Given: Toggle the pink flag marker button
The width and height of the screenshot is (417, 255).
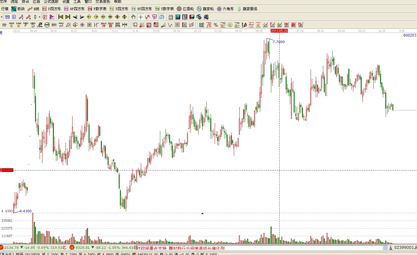Looking at the screenshot, I should (52, 17).
